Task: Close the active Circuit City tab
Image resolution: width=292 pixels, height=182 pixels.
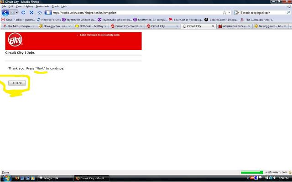Action: [213, 26]
